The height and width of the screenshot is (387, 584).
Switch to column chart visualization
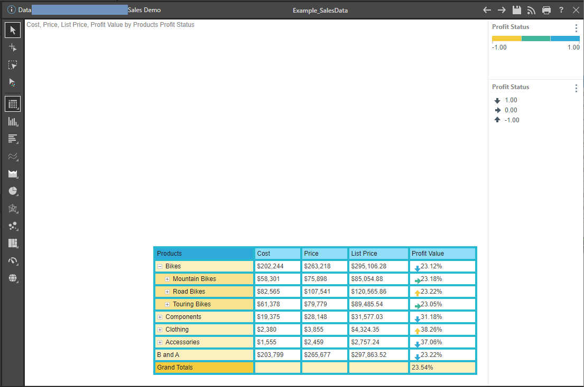(13, 122)
